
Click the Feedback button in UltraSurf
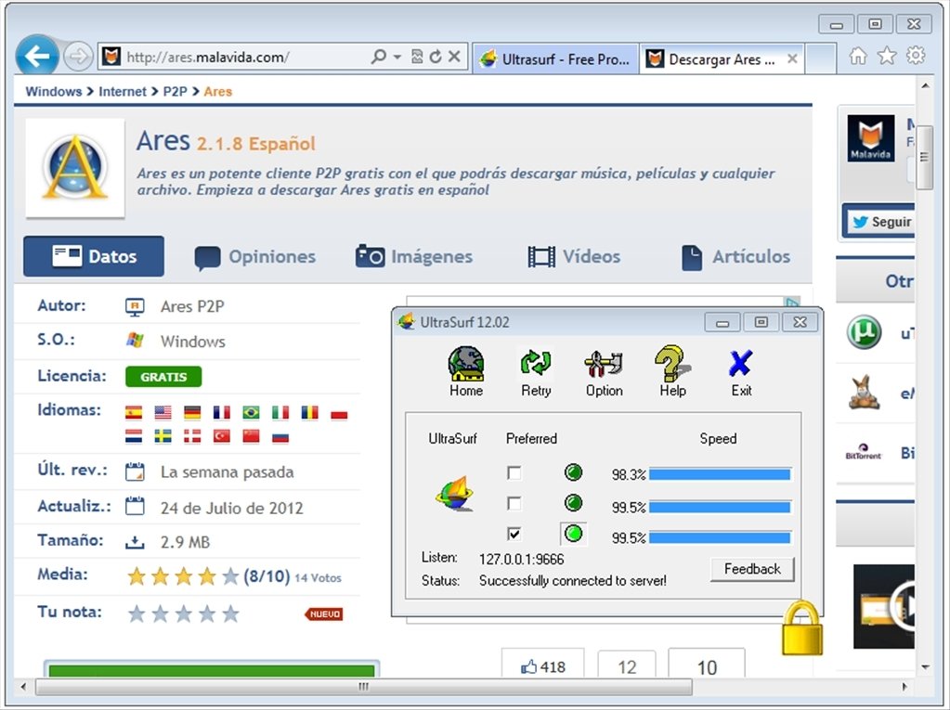(752, 569)
